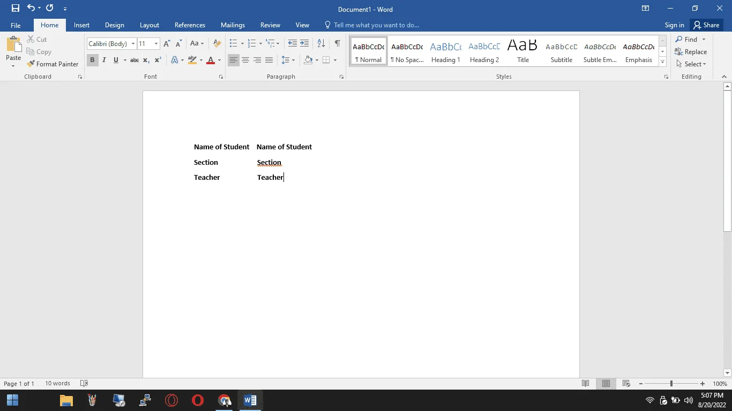Toggle Strikethrough formatting
This screenshot has height=411, width=732.
(135, 60)
